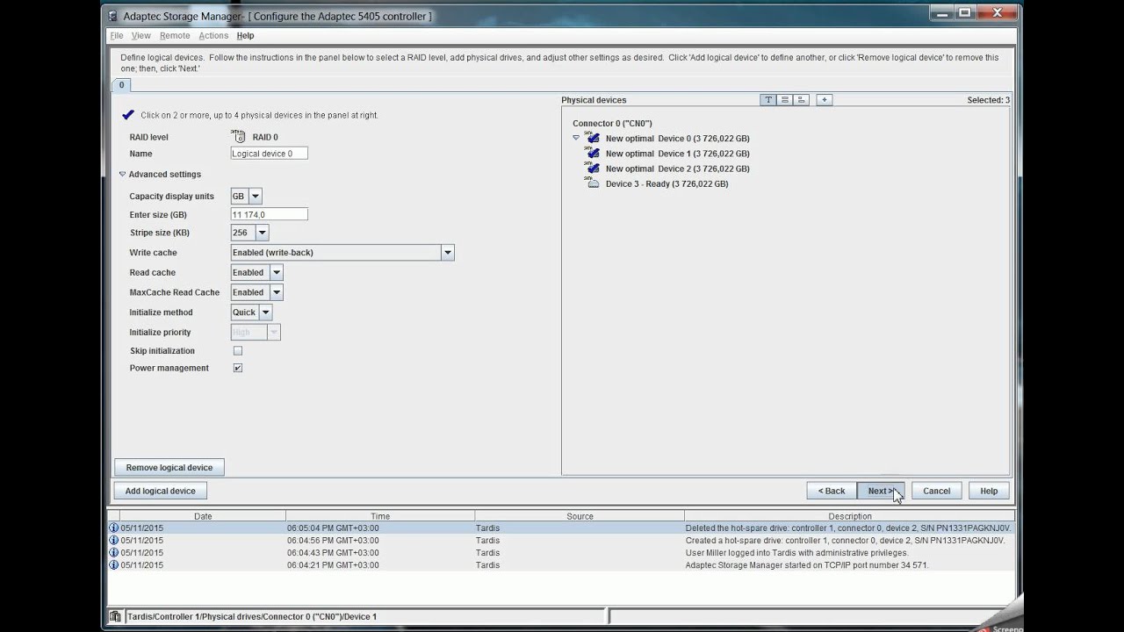Click the 'RAID 0' level text
Viewport: 1124px width, 632px height.
265,137
